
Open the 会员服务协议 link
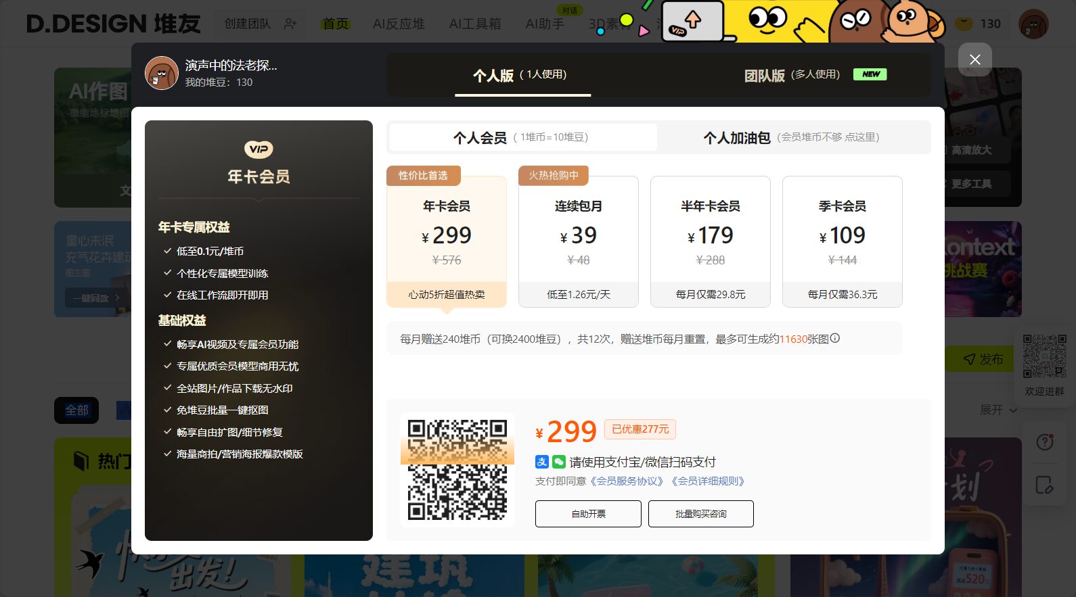(627, 481)
